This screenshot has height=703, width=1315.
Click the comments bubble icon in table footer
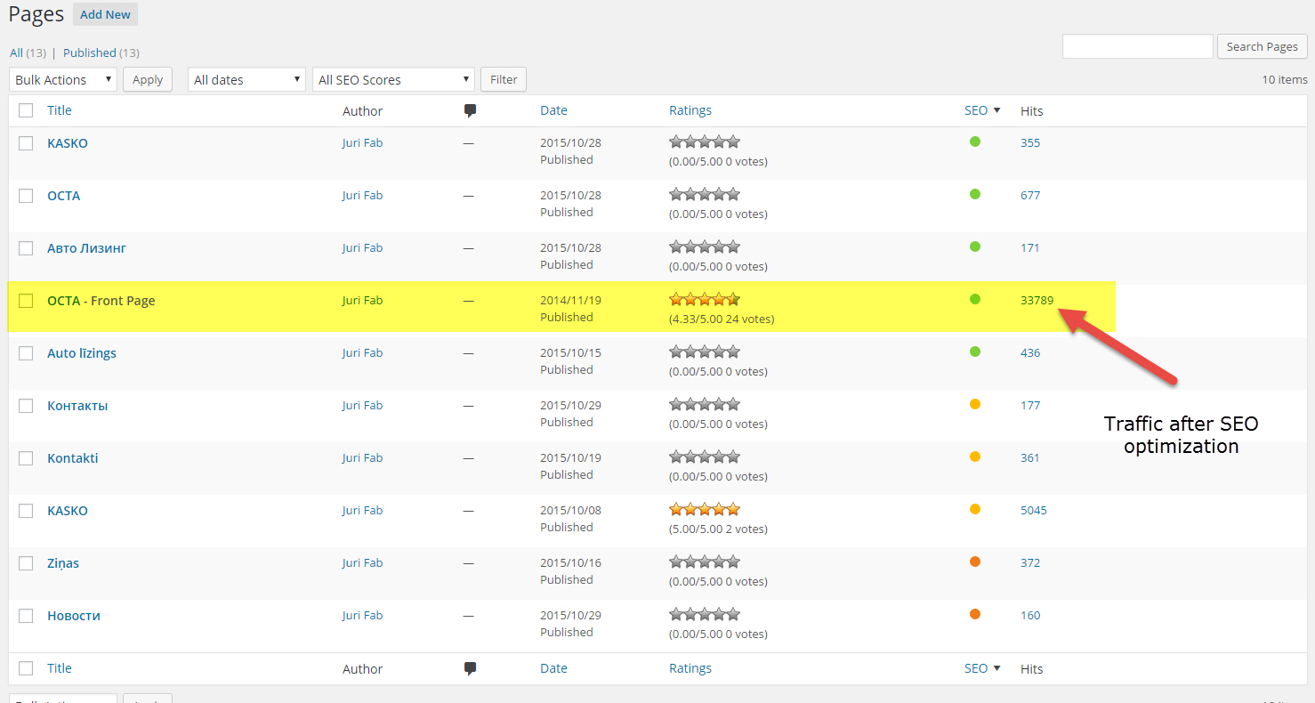(470, 669)
